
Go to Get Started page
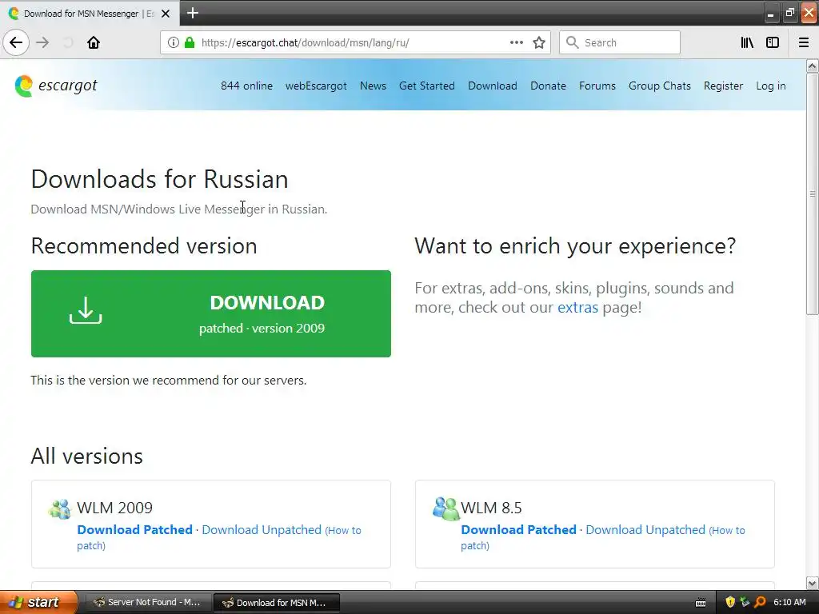coord(427,86)
